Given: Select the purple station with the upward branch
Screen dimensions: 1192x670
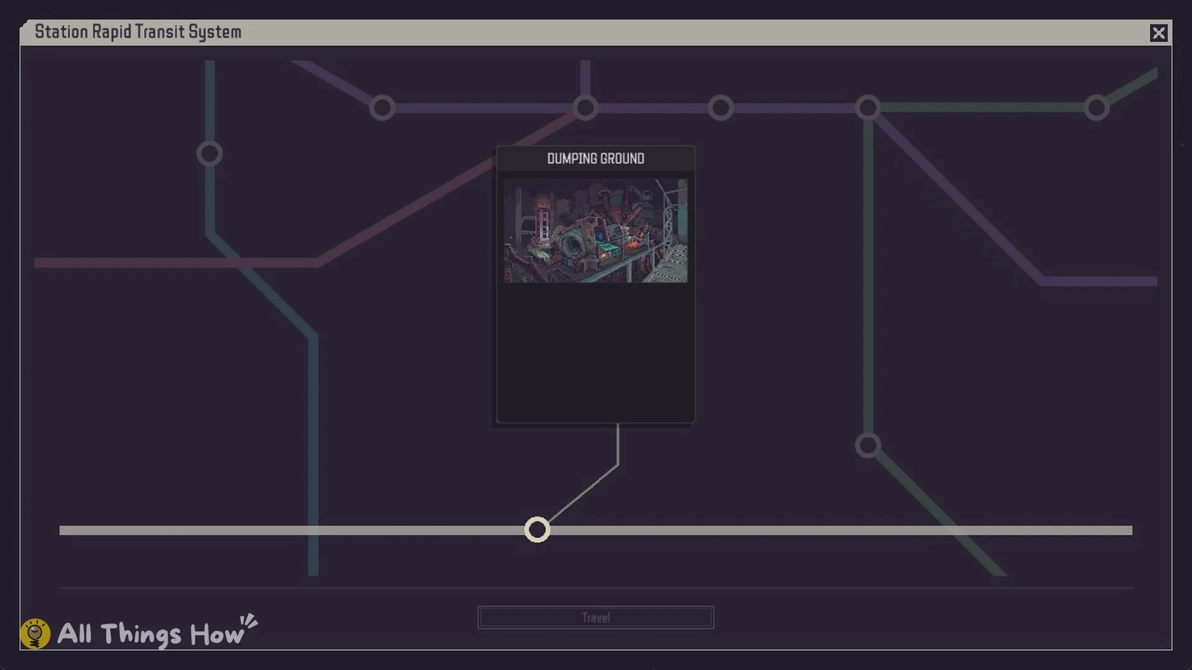Looking at the screenshot, I should pyautogui.click(x=585, y=108).
